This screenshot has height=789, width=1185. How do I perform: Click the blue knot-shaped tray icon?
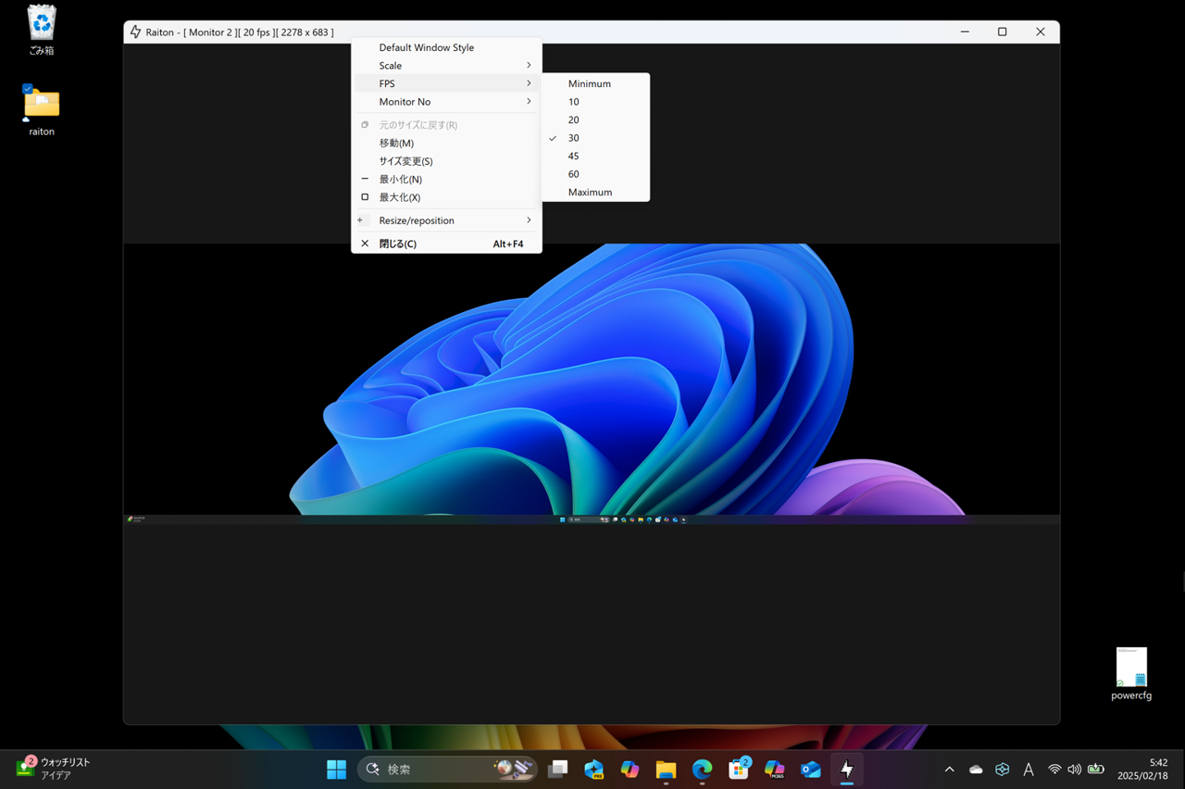1002,770
